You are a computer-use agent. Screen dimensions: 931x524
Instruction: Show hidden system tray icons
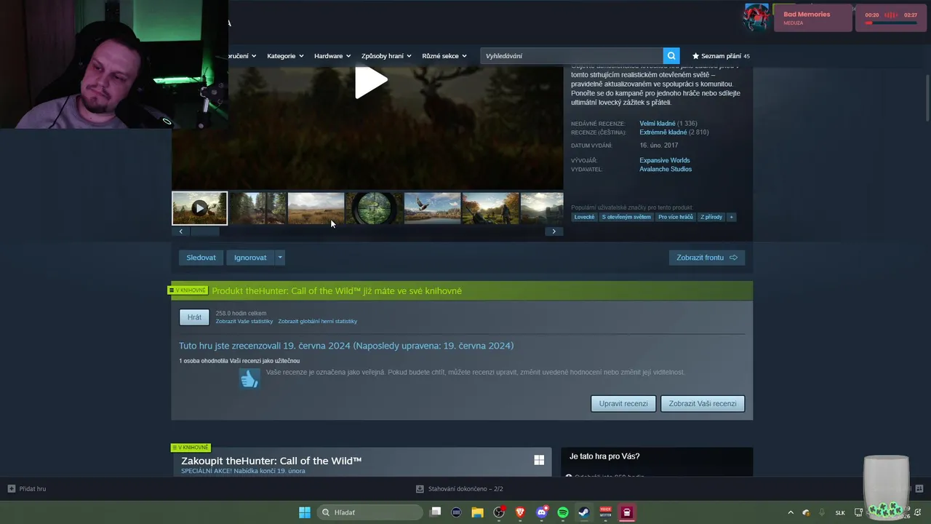791,512
